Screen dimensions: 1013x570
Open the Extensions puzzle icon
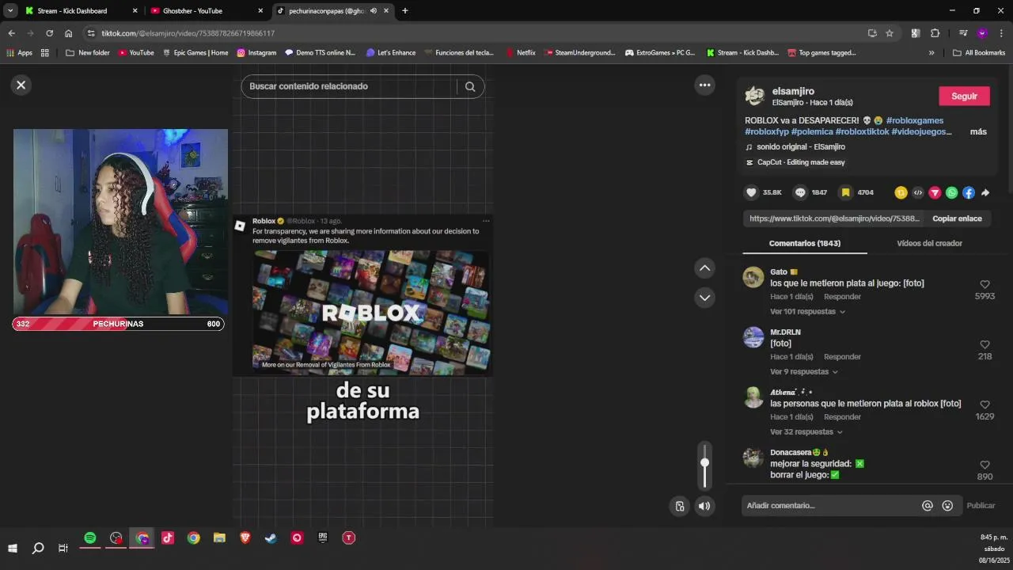point(935,33)
